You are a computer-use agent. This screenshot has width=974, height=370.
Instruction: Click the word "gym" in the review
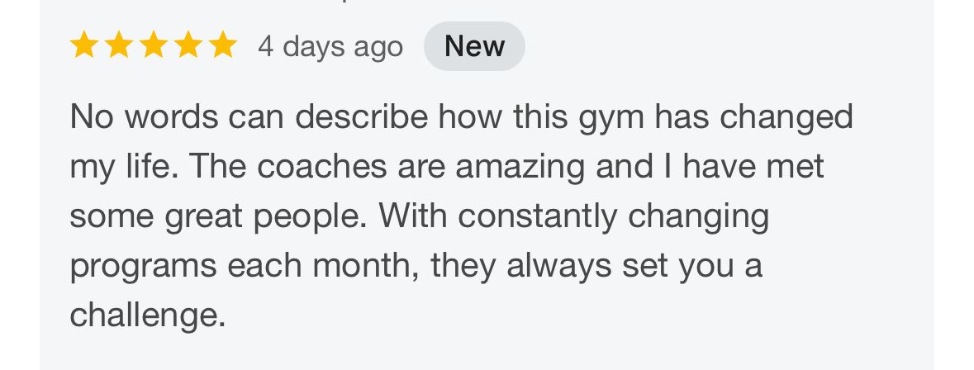pyautogui.click(x=611, y=117)
